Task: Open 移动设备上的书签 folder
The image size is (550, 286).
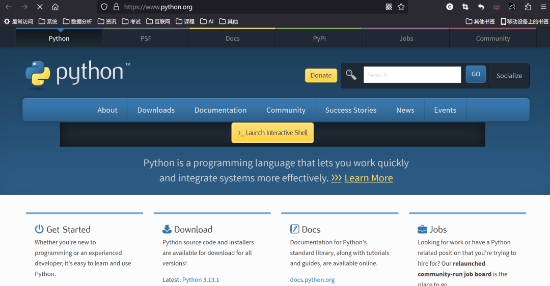Action: (x=525, y=21)
